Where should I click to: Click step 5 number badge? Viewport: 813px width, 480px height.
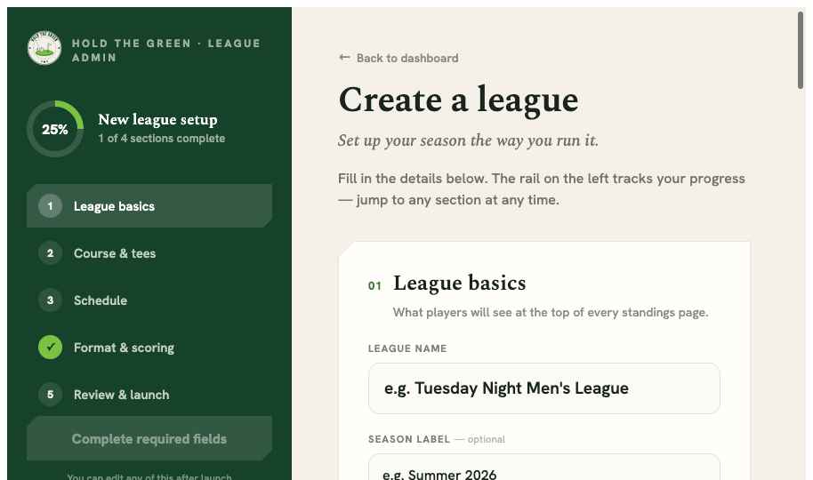pos(51,395)
